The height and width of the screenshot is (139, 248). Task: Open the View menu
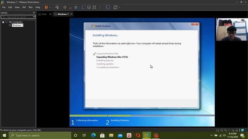[x=17, y=7]
